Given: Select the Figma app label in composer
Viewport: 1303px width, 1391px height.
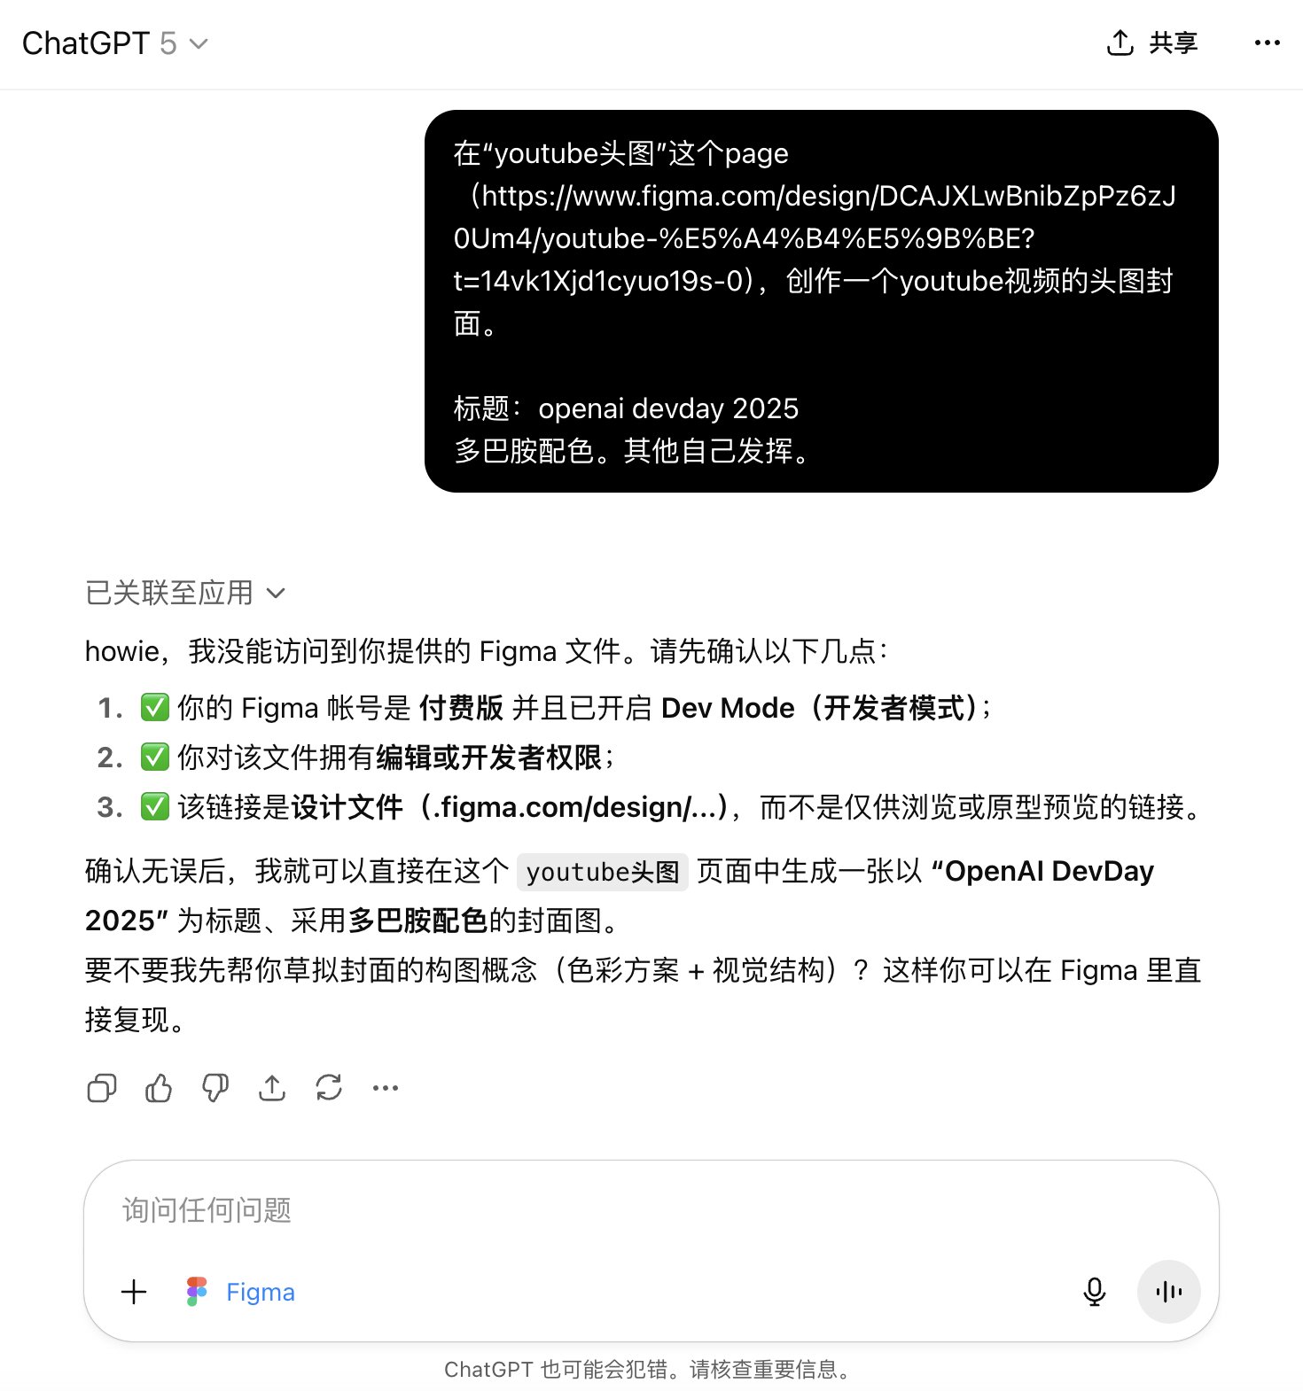Looking at the screenshot, I should (261, 1292).
